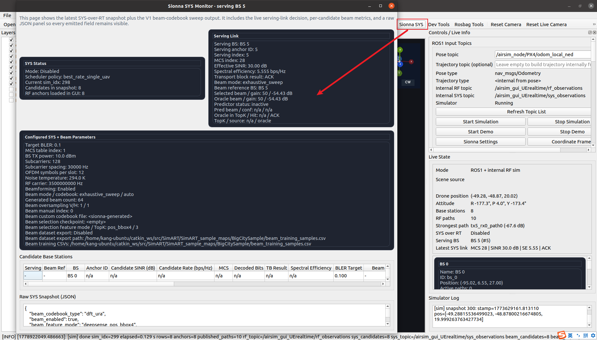This screenshot has height=340, width=597.
Task: Open the File menu
Action: point(7,15)
